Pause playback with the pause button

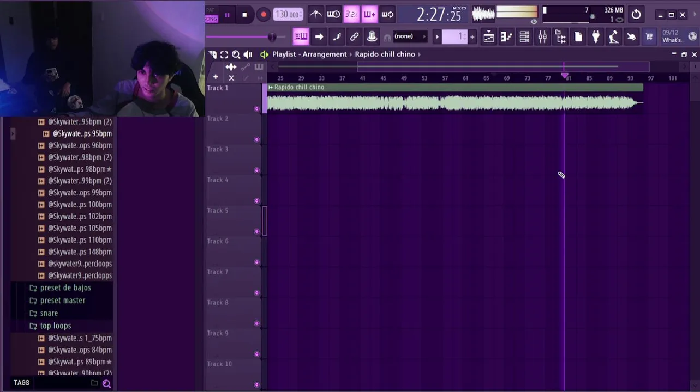227,15
